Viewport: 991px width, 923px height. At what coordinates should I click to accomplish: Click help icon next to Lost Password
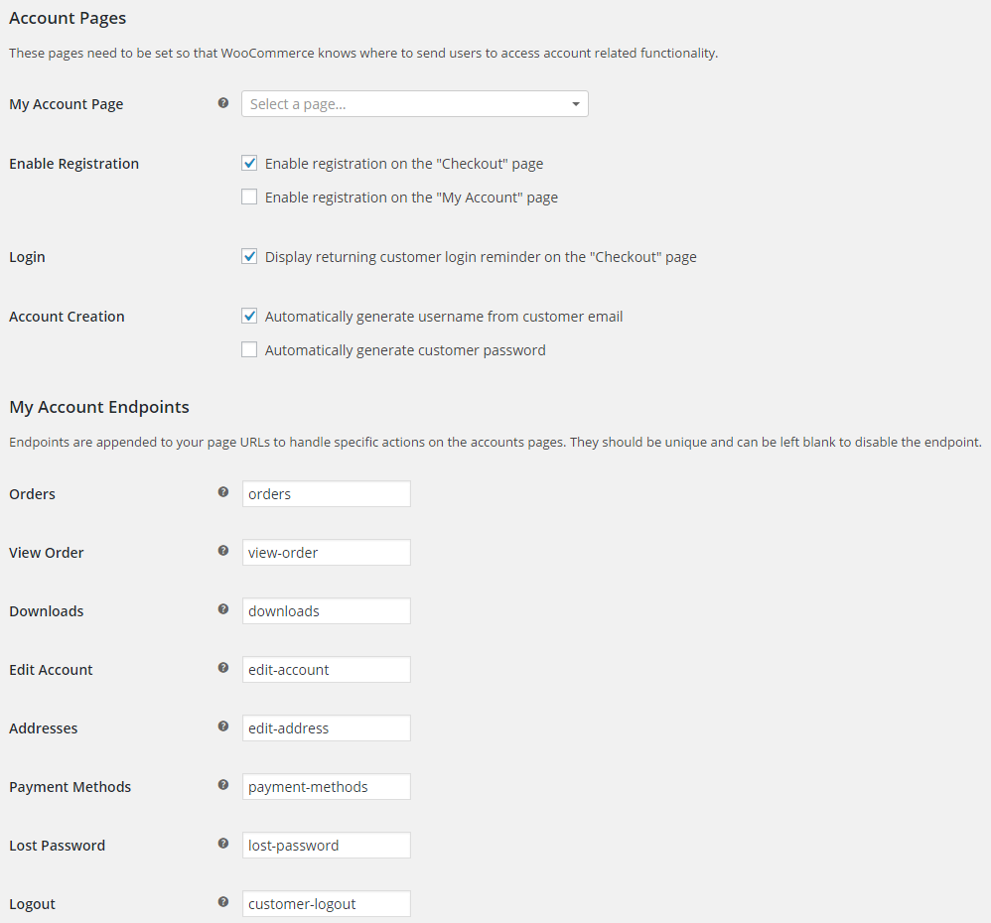(223, 844)
